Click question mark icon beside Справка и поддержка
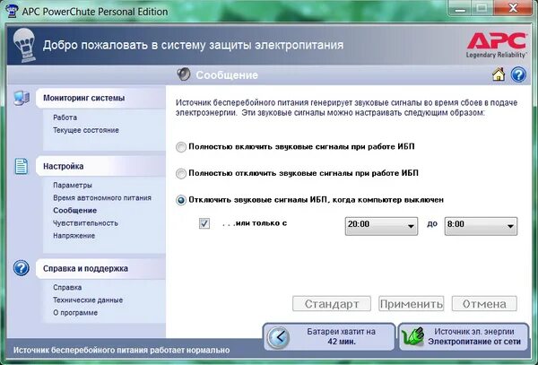Image resolution: width=538 pixels, height=365 pixels. tap(22, 268)
